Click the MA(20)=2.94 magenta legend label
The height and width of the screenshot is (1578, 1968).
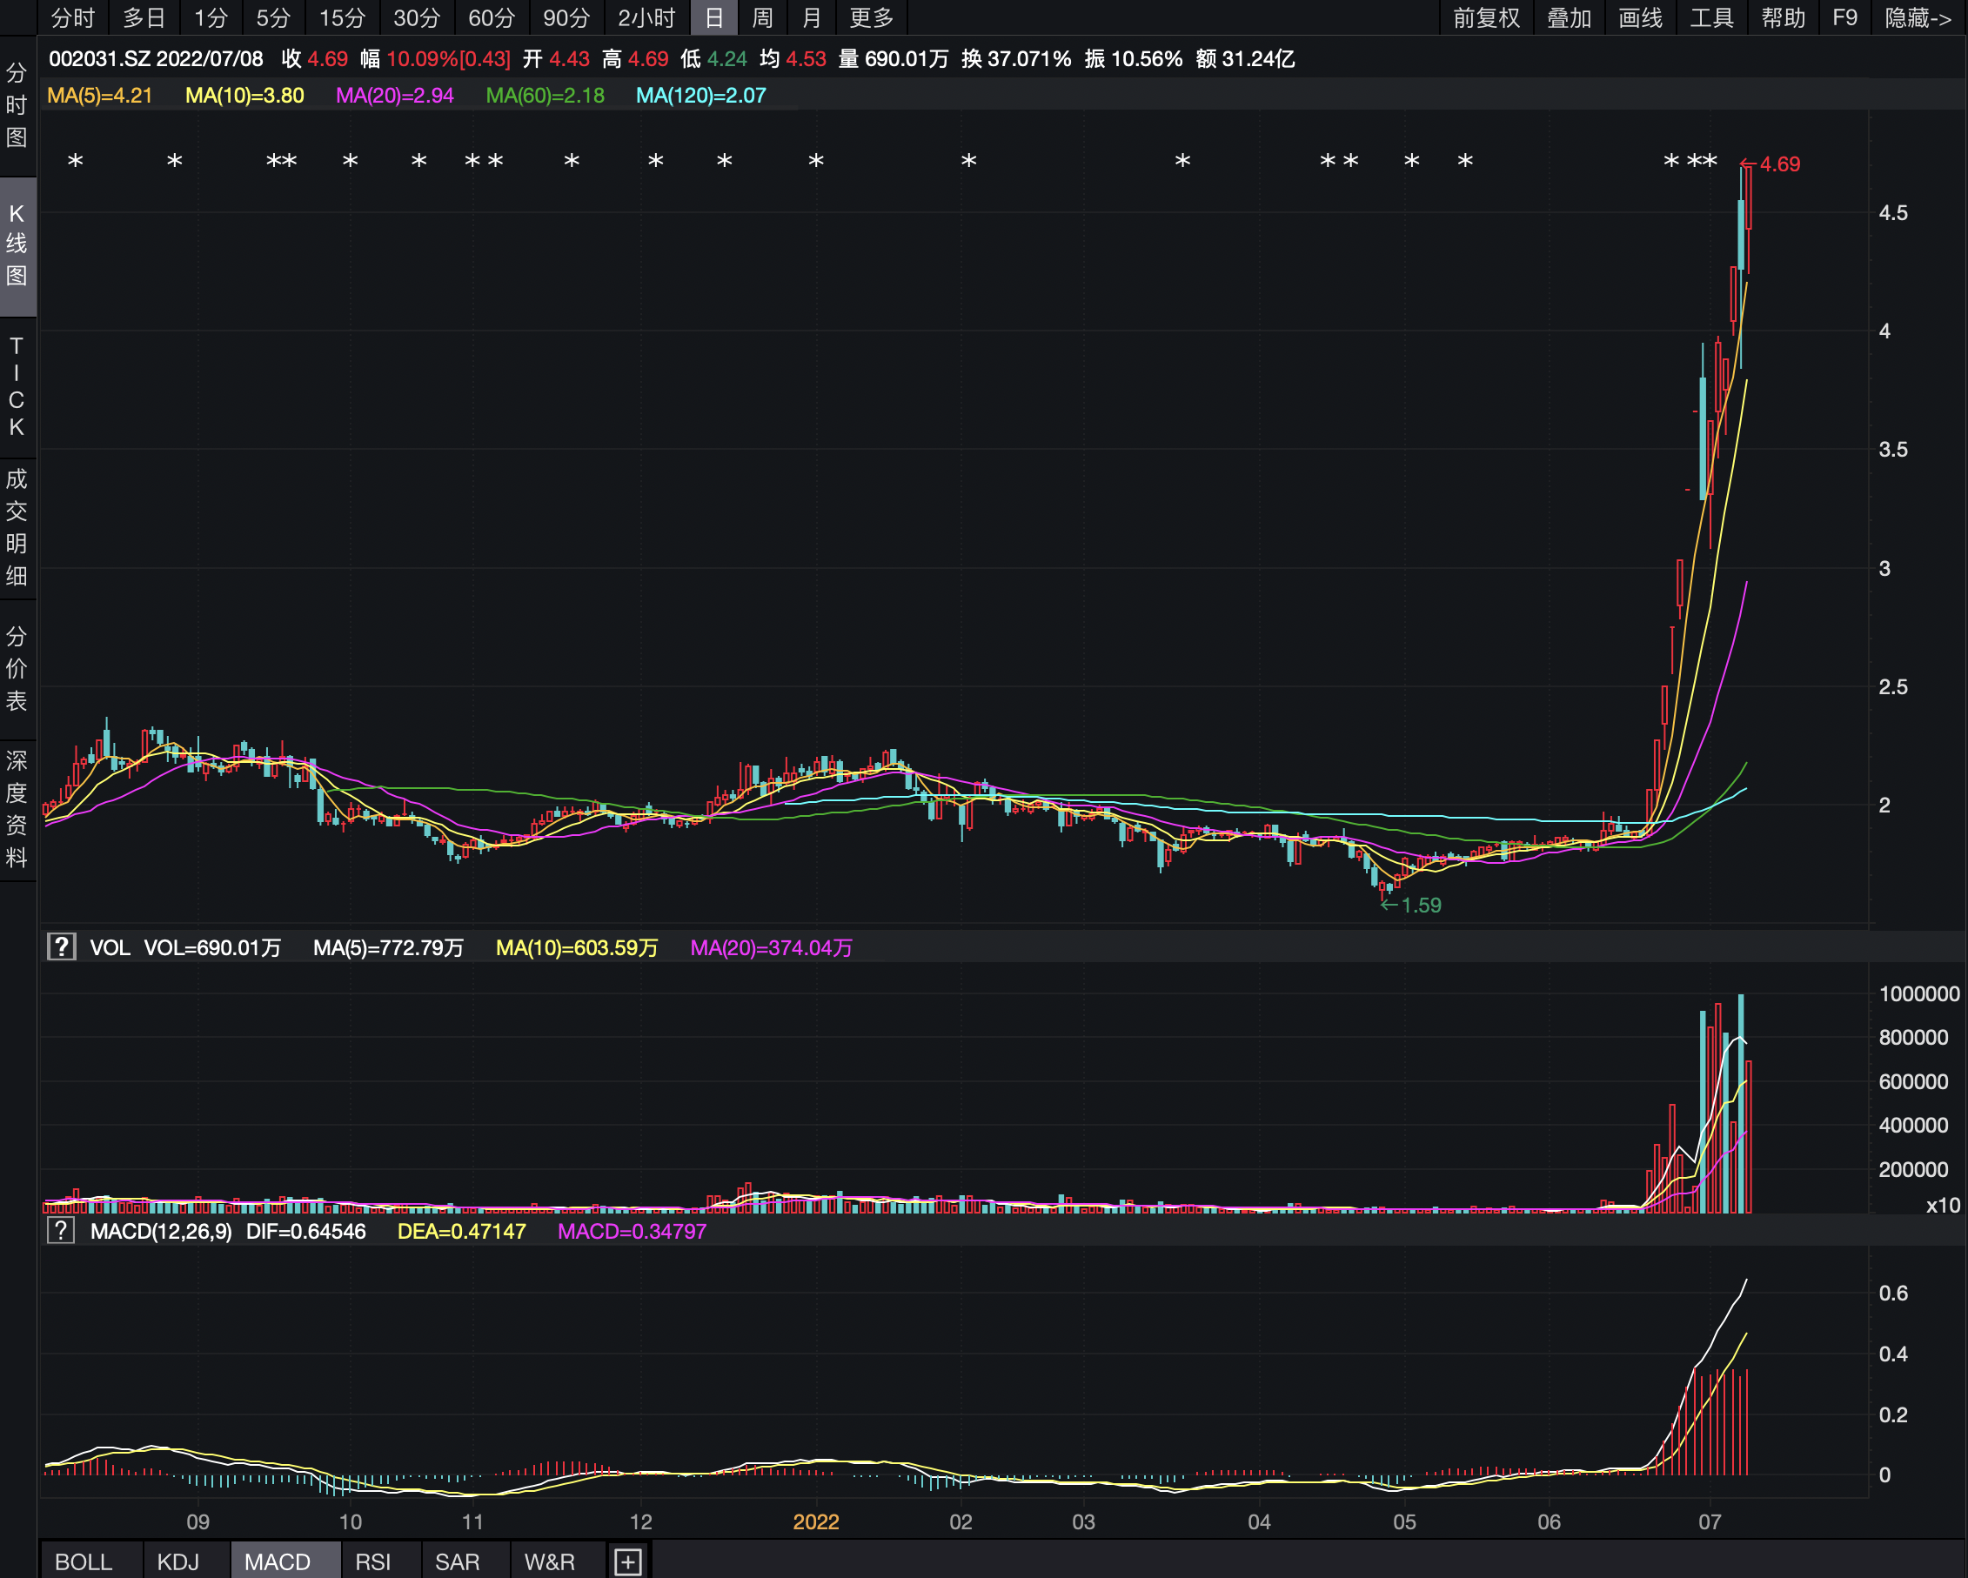coord(394,96)
